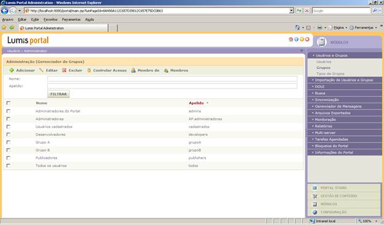Expand the Sincronização section

345,100
